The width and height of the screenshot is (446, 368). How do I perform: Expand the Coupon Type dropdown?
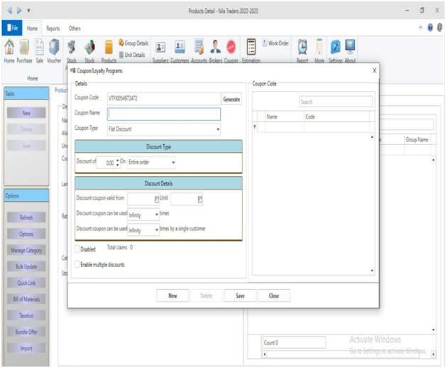218,129
